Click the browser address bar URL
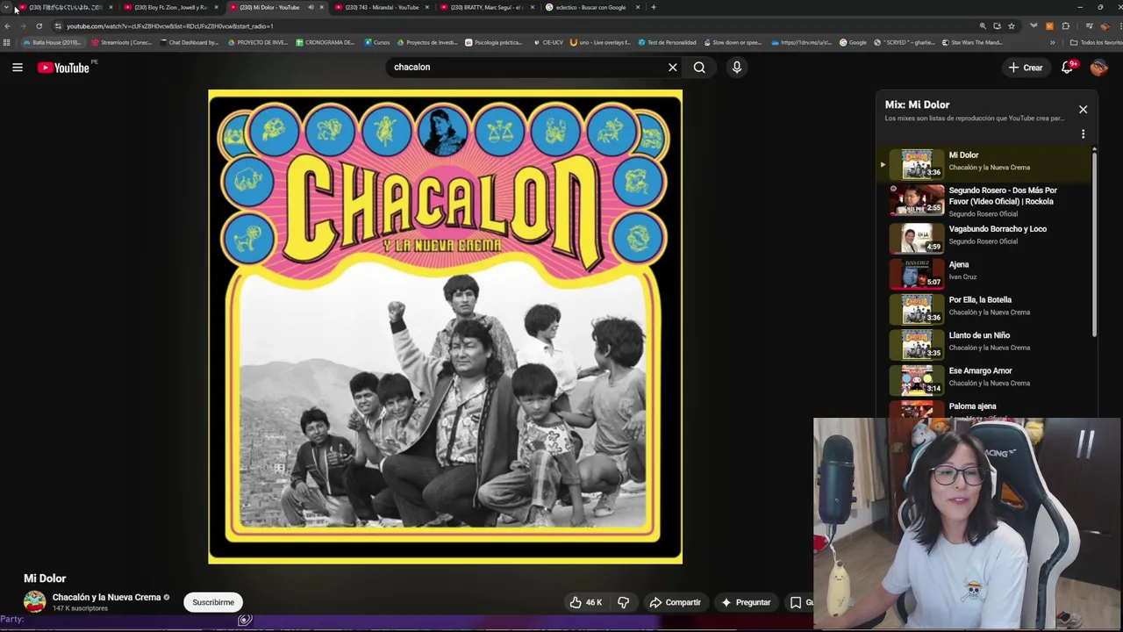1123x632 pixels. [x=170, y=26]
